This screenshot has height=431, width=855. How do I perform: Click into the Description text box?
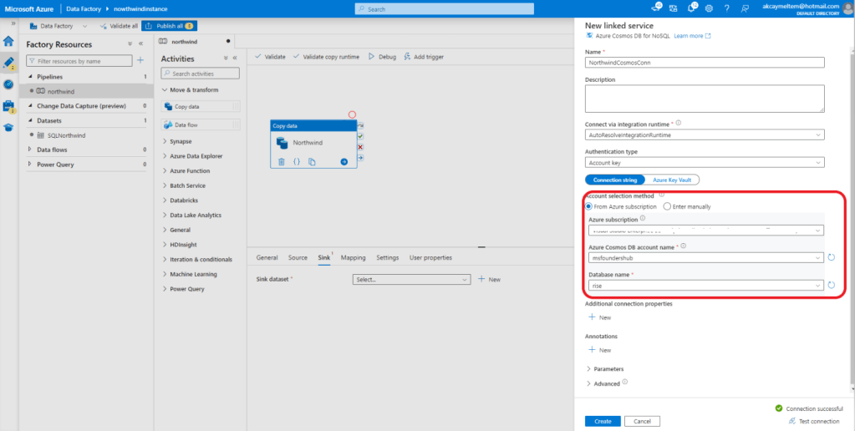click(705, 98)
